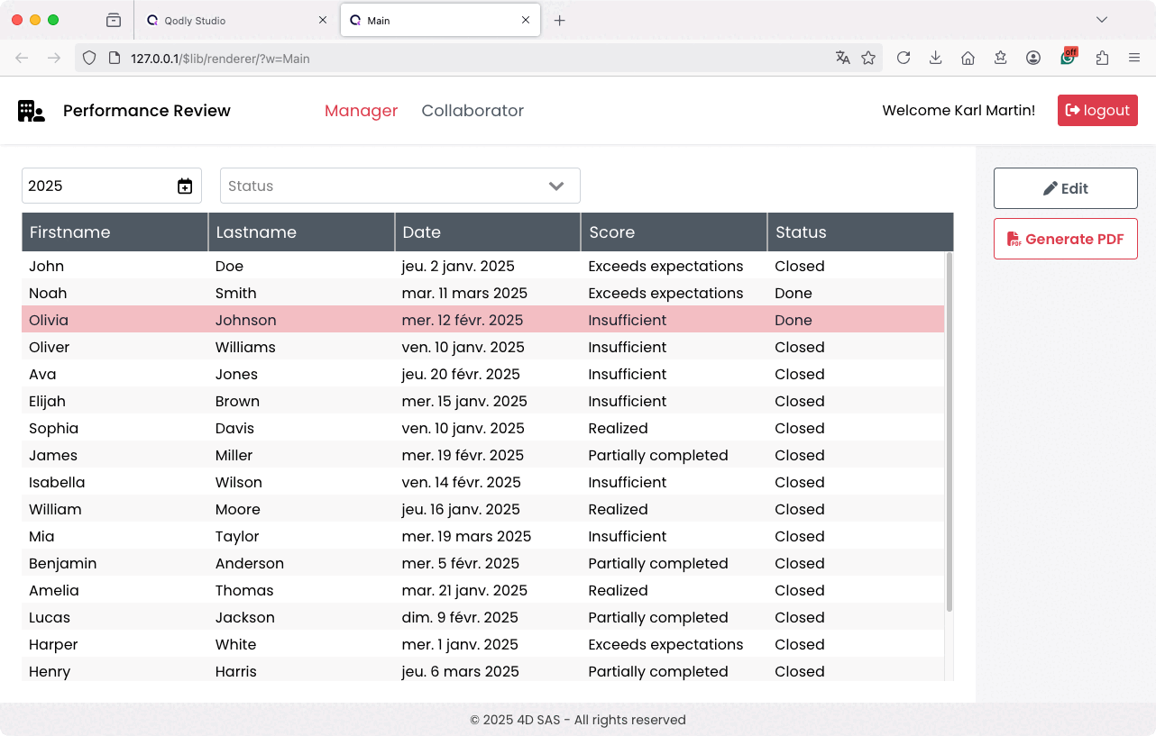The height and width of the screenshot is (736, 1156).
Task: Open the browser downloads icon
Action: (935, 58)
